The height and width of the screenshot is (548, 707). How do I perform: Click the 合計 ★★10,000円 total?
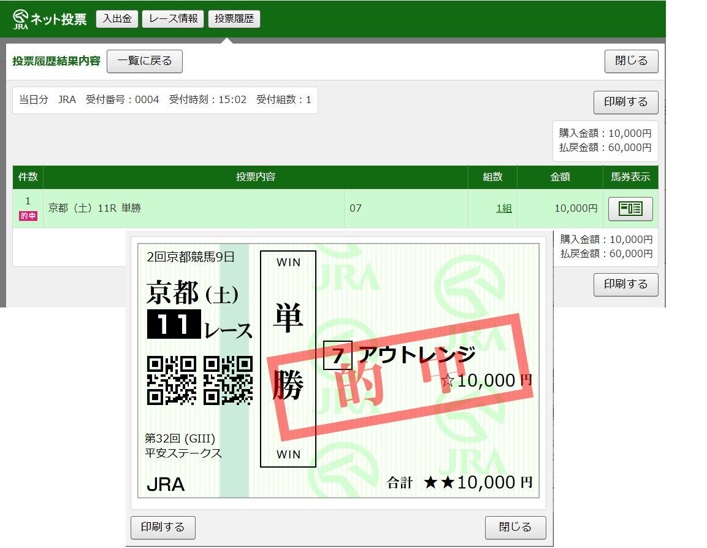[x=459, y=482]
